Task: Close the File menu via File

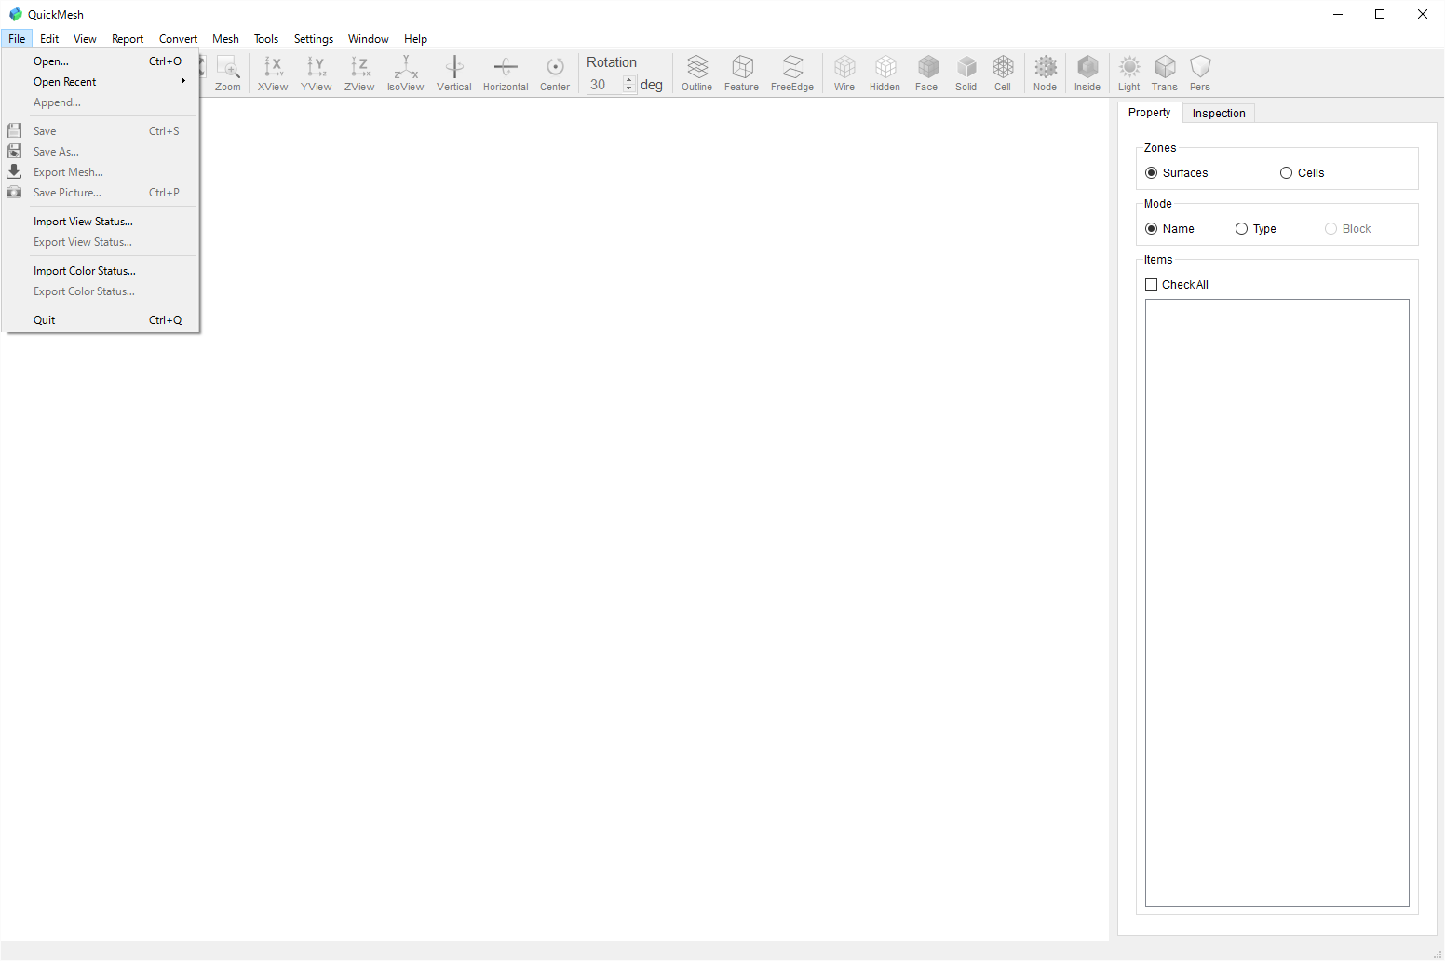Action: [17, 39]
